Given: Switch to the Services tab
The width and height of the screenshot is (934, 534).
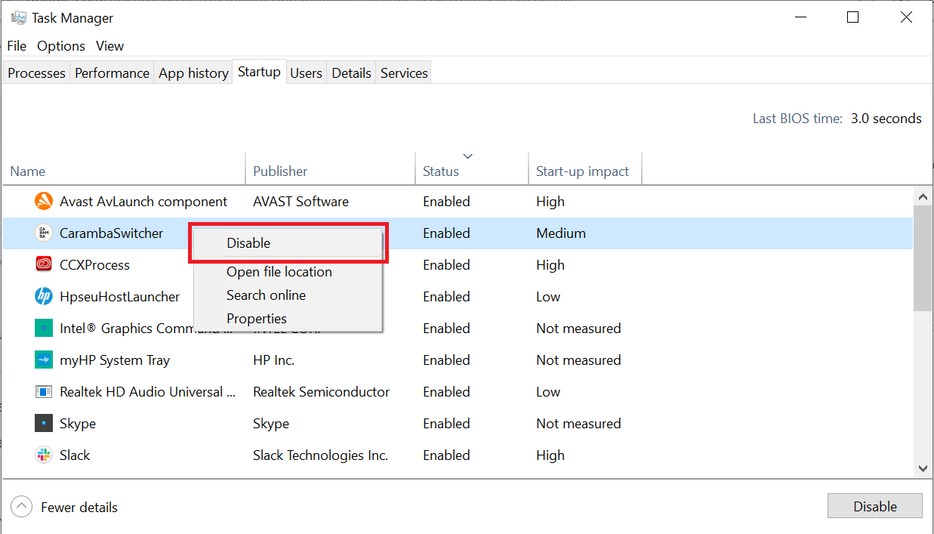Looking at the screenshot, I should click(x=403, y=72).
